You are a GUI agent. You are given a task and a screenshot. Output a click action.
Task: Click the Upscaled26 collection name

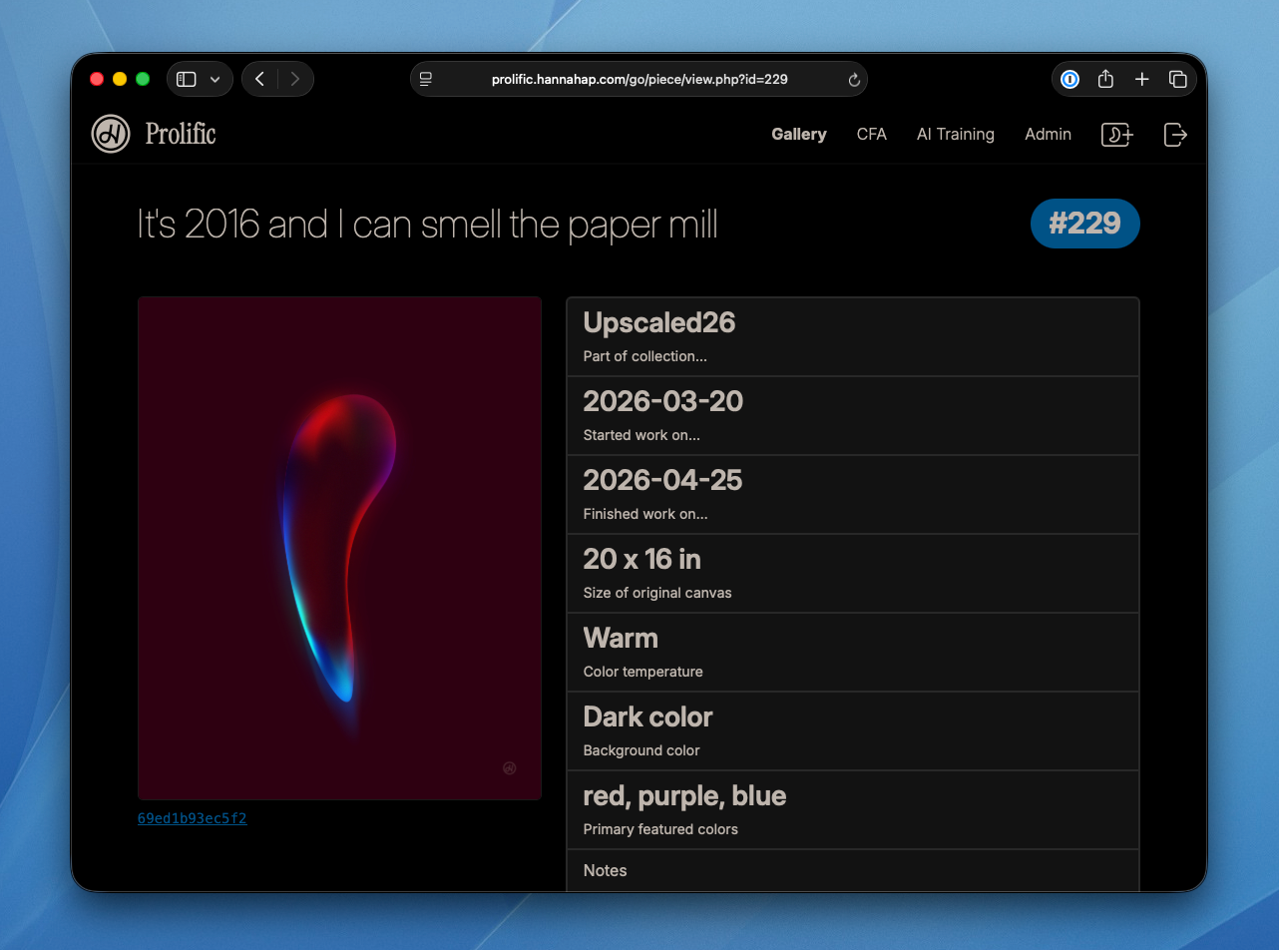click(659, 322)
